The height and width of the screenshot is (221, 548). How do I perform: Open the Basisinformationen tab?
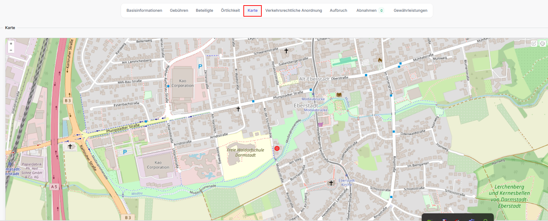coord(144,10)
